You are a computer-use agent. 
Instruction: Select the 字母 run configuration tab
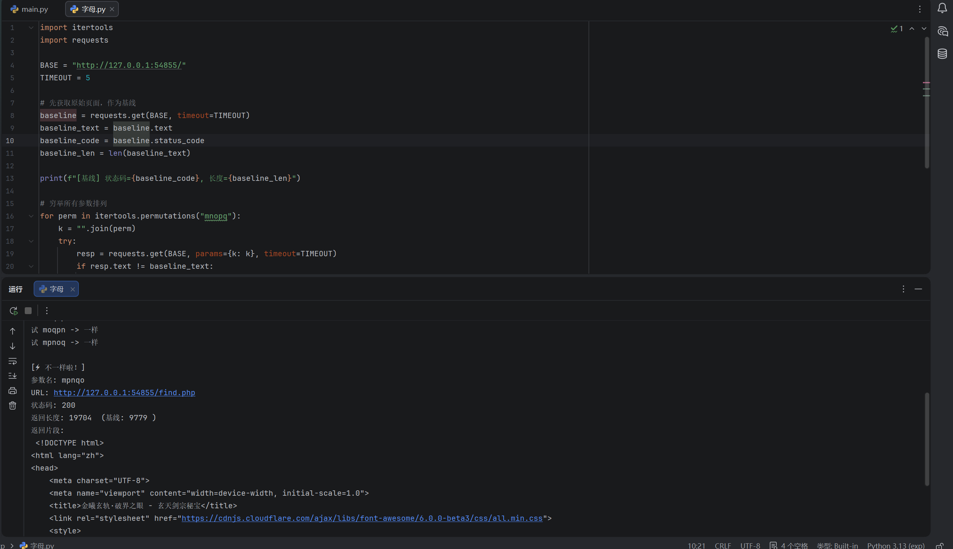(56, 289)
